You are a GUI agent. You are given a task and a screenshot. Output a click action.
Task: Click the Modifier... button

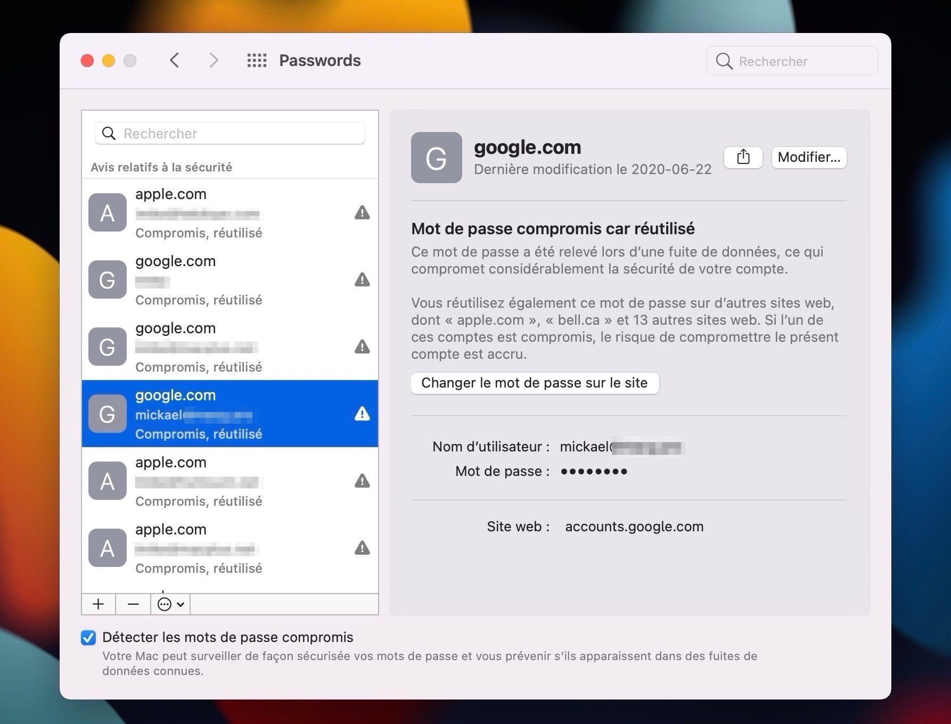(809, 157)
